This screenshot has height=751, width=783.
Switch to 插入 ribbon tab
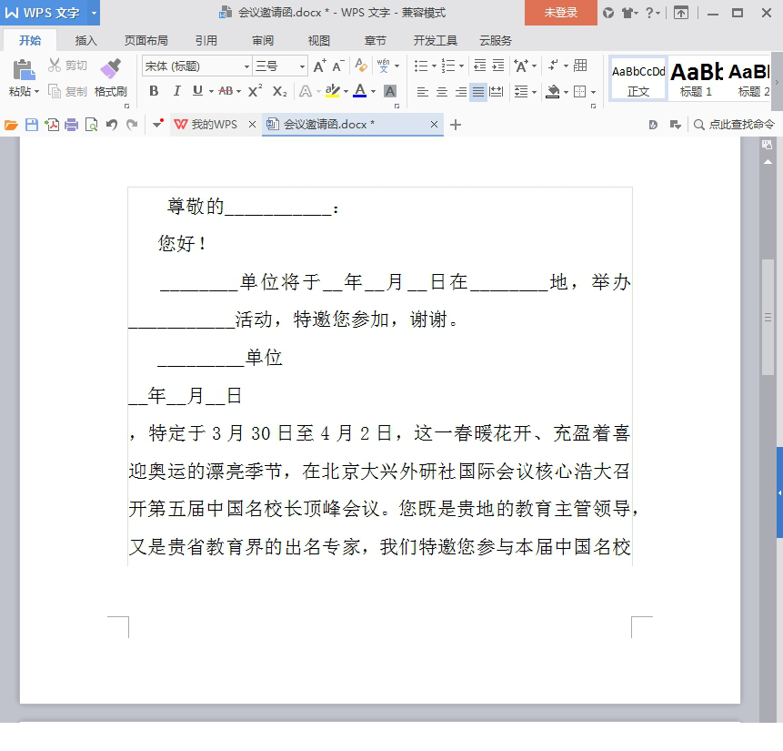click(85, 40)
